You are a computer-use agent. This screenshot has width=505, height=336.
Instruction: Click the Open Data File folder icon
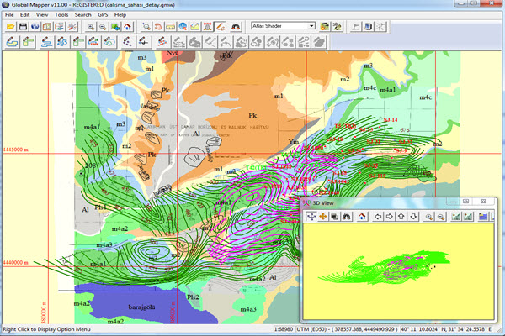9,27
